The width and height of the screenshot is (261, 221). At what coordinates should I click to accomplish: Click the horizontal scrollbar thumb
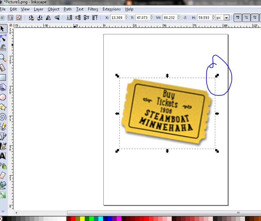tap(164, 213)
